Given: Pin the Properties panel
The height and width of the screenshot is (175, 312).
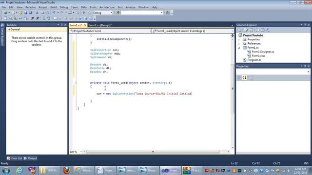Looking at the screenshot, I should tap(305, 66).
